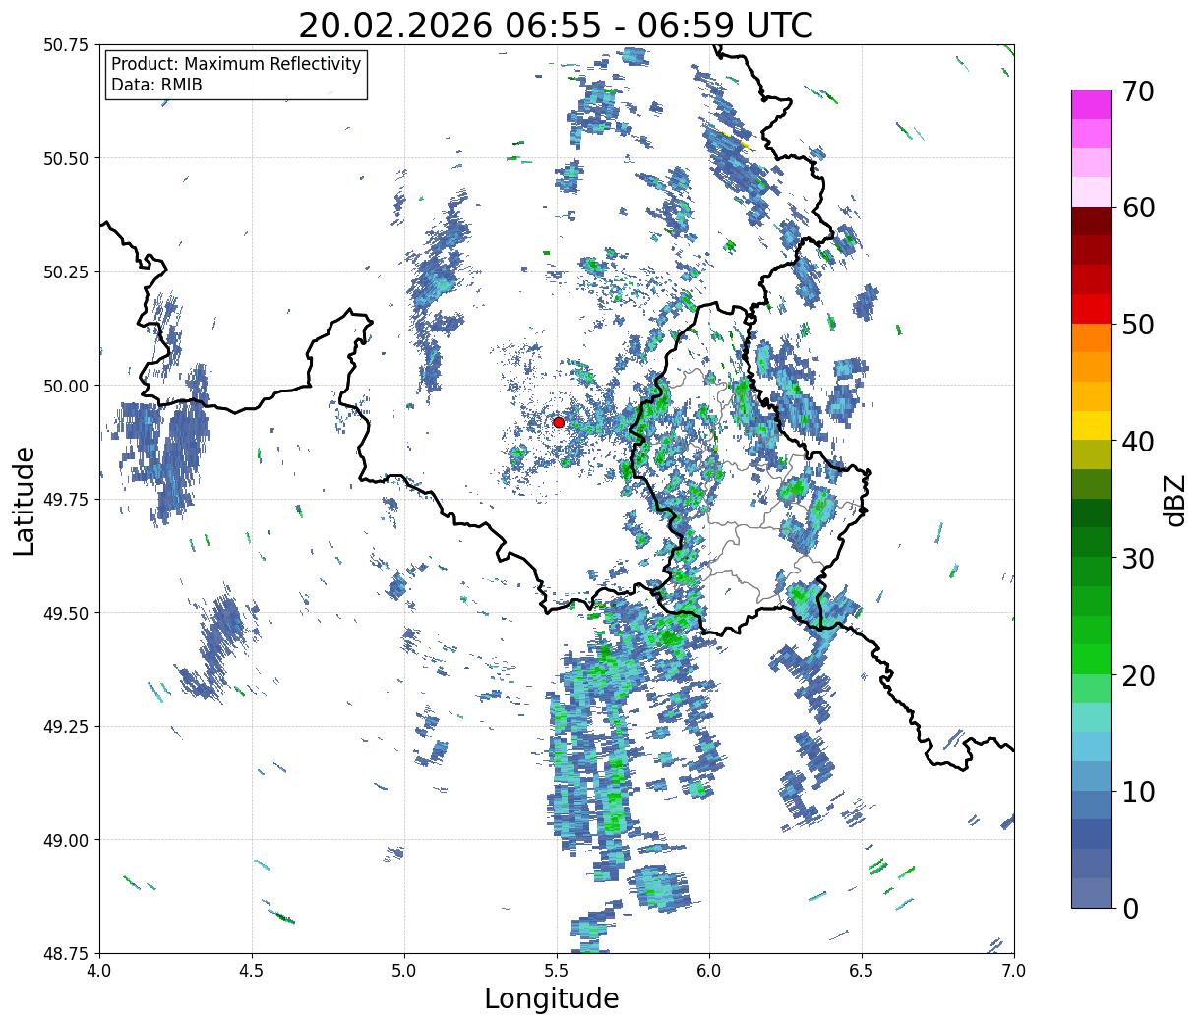The height and width of the screenshot is (1023, 1199).
Task: Click the latitude tick label 50.25
Action: point(66,272)
